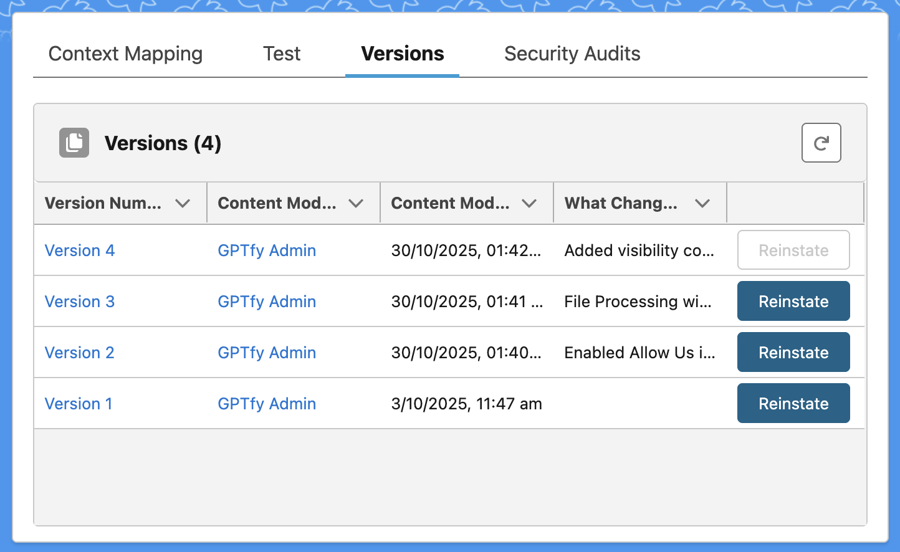Expand first Content Modified column chevron menu
Screen dimensions: 900x552
point(356,203)
